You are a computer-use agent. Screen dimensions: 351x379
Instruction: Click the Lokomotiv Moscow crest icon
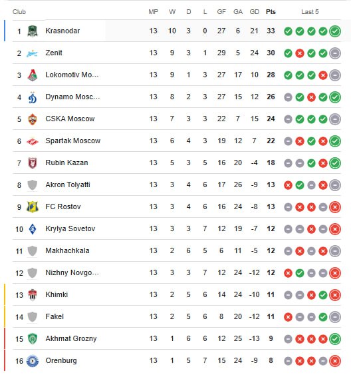point(33,75)
